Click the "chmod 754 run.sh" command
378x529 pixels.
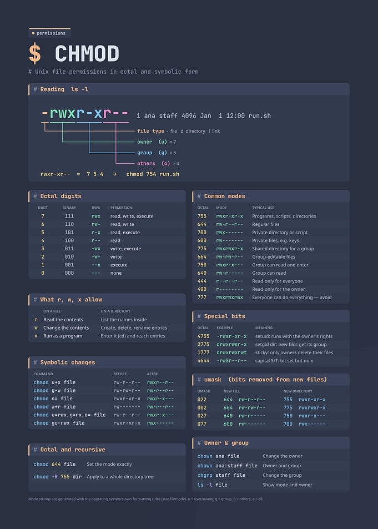click(153, 174)
